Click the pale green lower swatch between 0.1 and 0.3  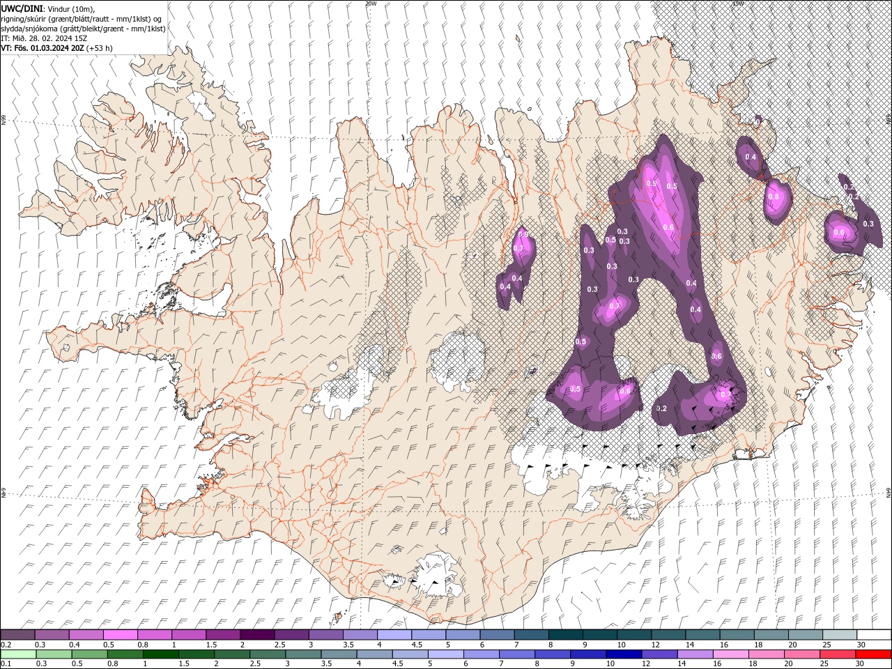[18, 654]
